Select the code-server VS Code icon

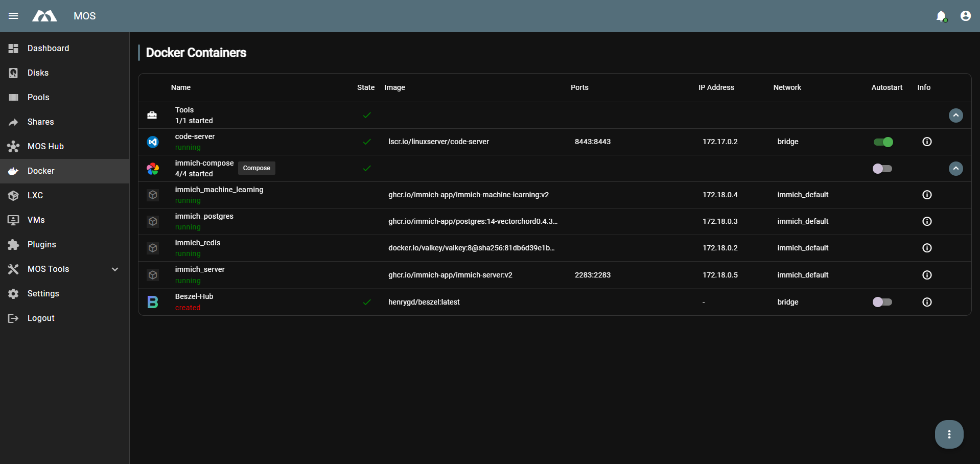point(153,142)
